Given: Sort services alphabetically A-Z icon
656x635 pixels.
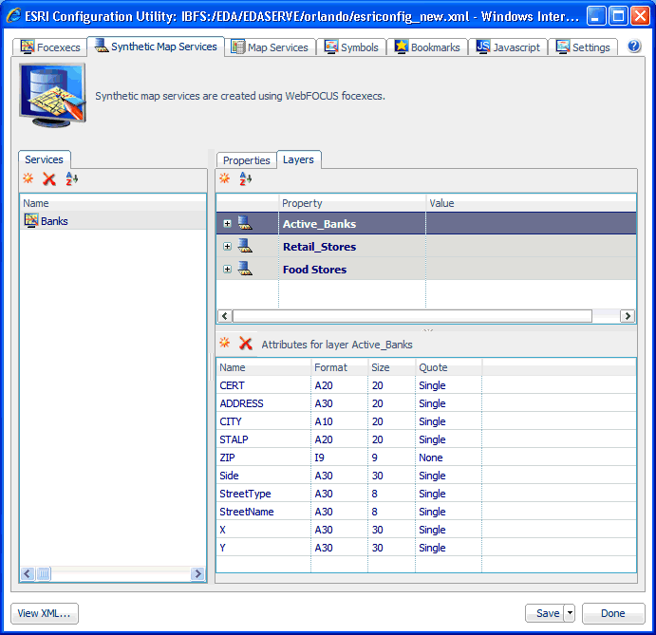Looking at the screenshot, I should 71,179.
